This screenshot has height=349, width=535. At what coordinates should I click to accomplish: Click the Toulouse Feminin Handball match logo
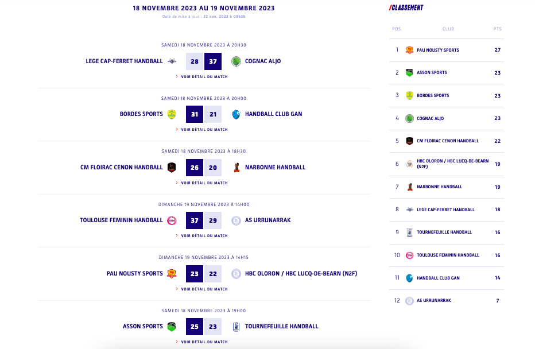(x=172, y=220)
